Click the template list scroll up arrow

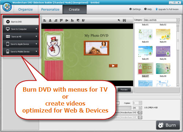(178, 25)
